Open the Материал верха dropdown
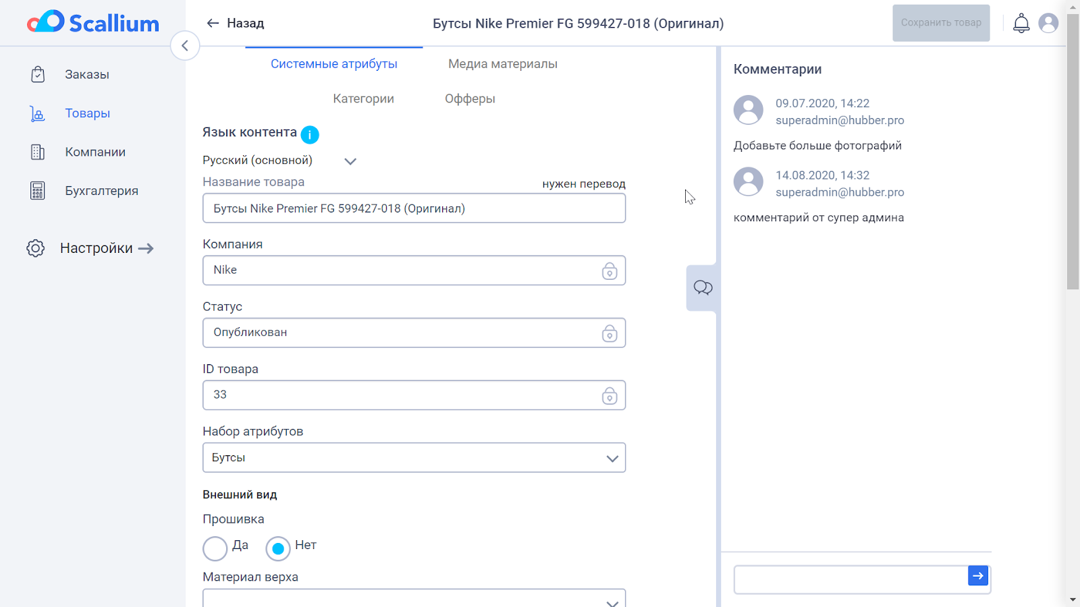This screenshot has height=607, width=1080. pos(414,599)
